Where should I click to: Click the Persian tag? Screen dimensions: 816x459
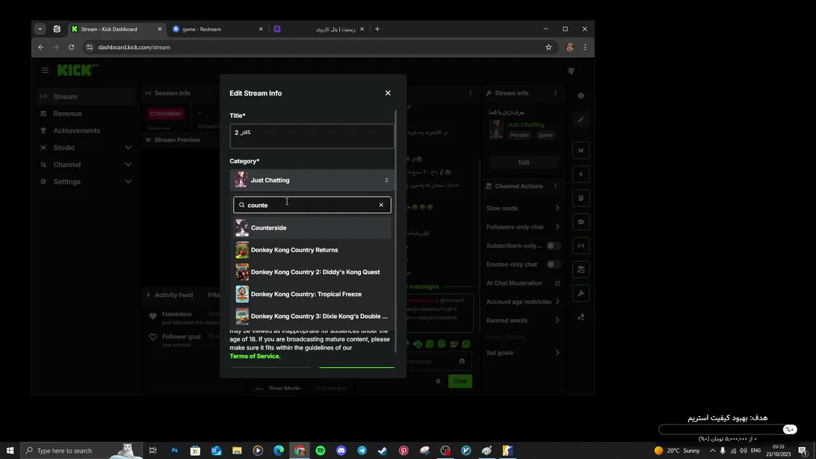(x=520, y=135)
